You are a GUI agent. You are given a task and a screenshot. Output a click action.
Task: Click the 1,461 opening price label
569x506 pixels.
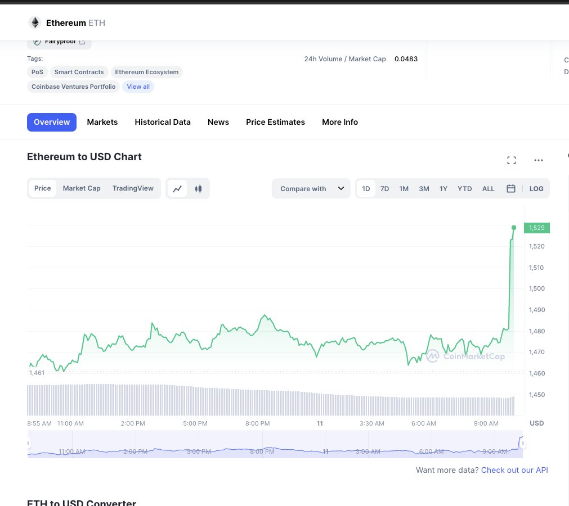pyautogui.click(x=37, y=373)
